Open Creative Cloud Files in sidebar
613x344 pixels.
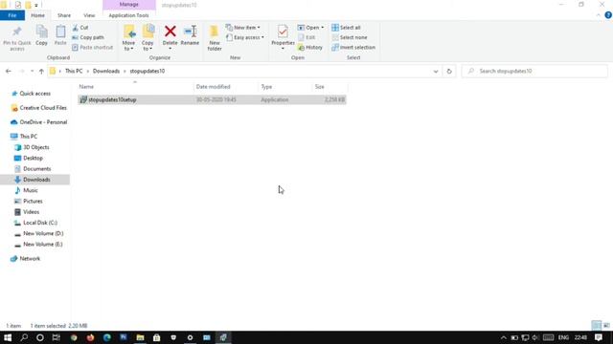[x=39, y=108]
